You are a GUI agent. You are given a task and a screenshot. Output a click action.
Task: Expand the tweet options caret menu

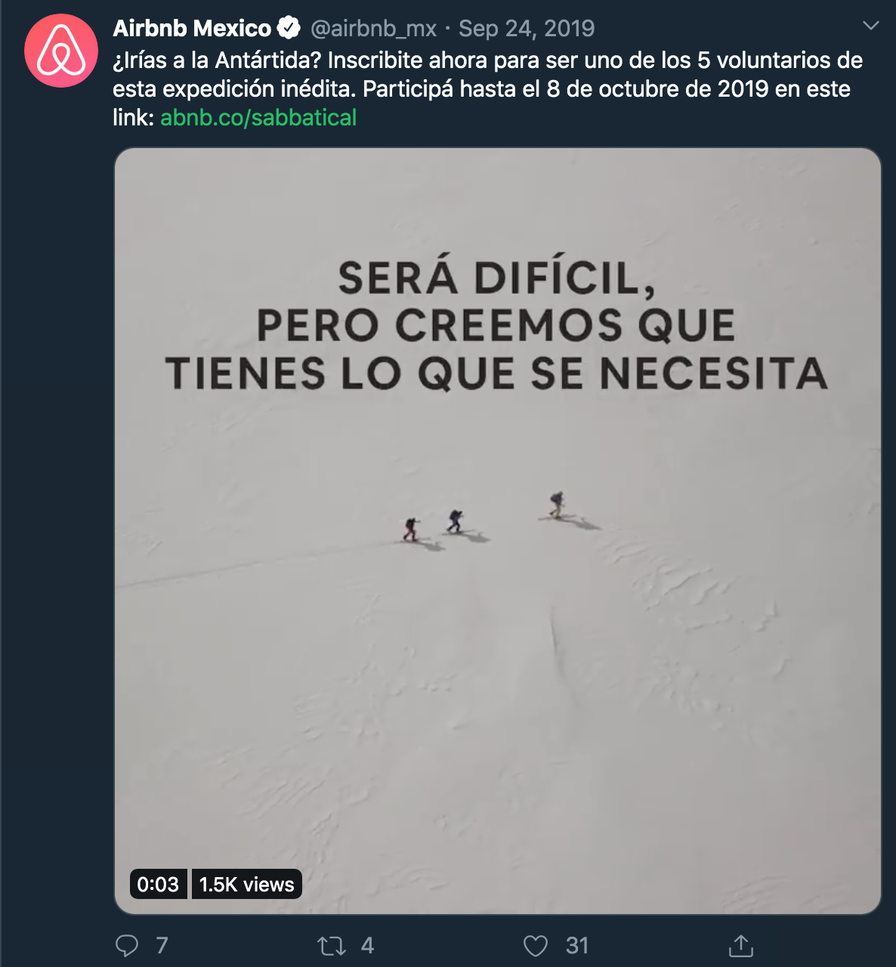pos(870,26)
